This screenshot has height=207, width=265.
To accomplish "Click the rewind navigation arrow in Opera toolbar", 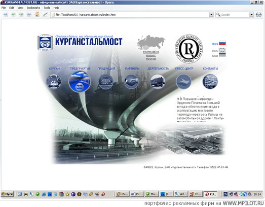I will (x=6, y=15).
